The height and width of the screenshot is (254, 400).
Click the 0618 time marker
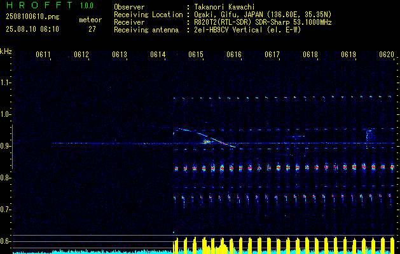310,54
